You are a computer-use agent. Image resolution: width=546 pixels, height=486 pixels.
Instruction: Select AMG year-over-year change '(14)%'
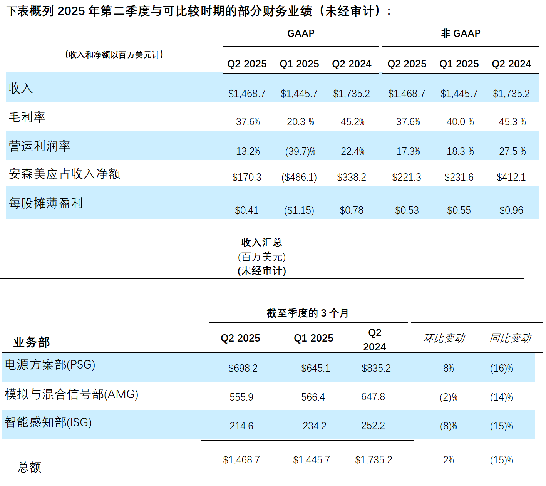pos(501,397)
